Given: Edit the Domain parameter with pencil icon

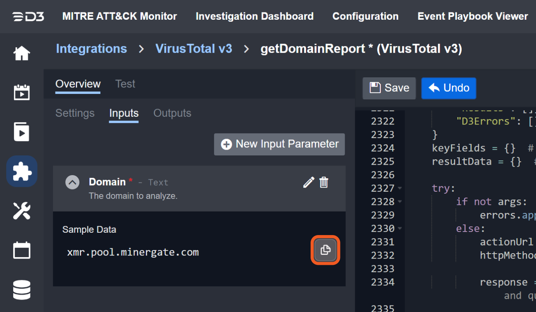Looking at the screenshot, I should [x=309, y=182].
